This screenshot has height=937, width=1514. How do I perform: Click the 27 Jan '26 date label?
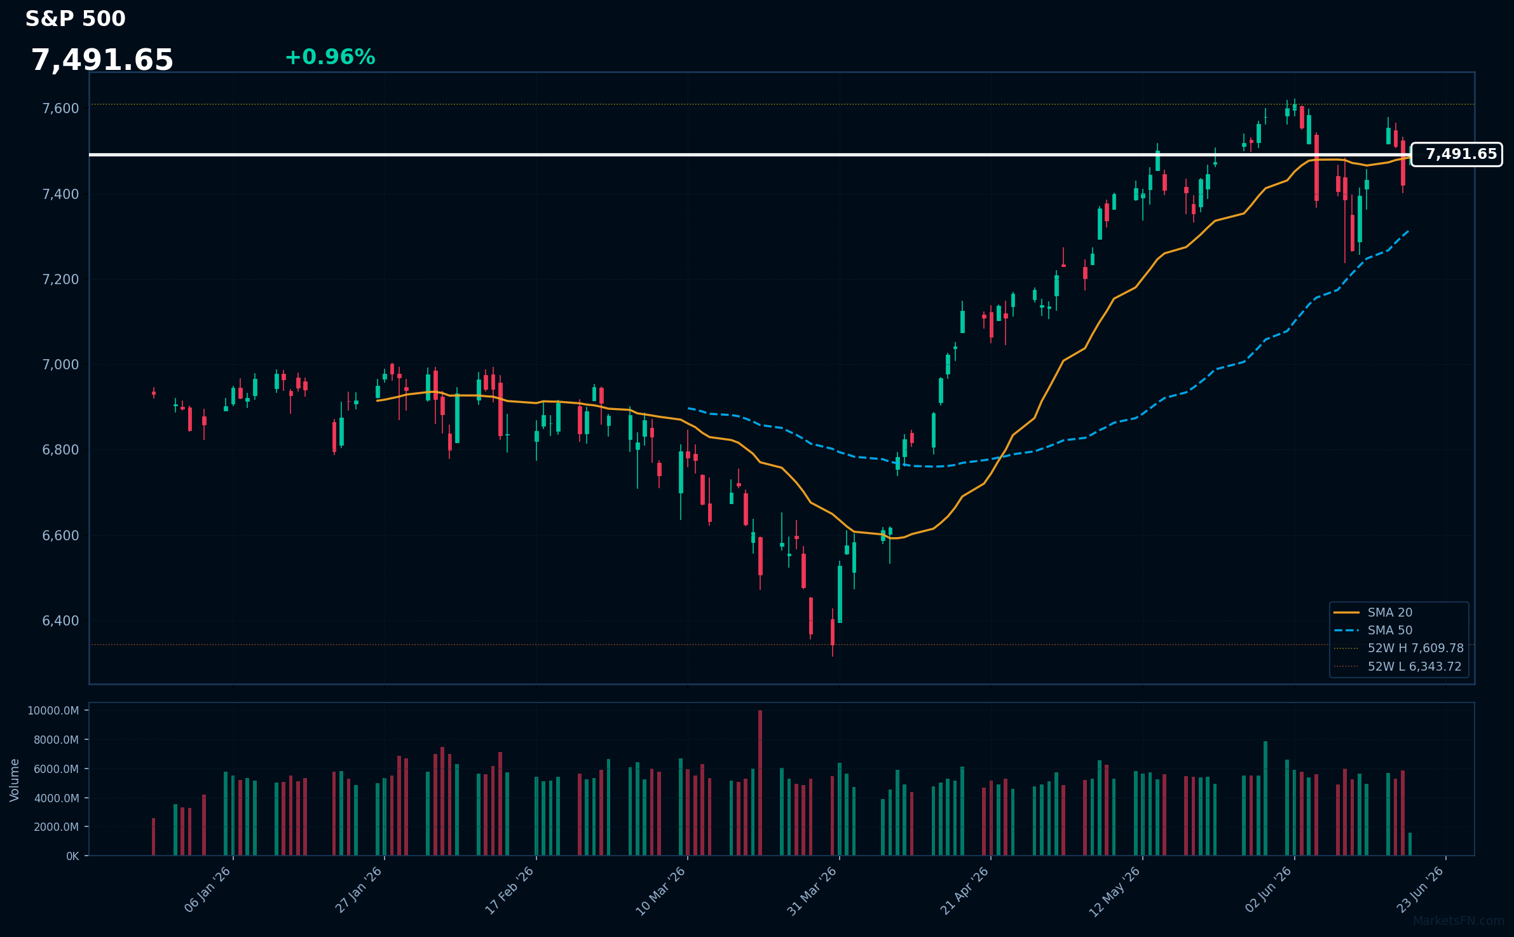pos(359,890)
